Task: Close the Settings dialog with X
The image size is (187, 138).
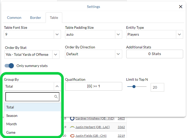Action: 181,7
